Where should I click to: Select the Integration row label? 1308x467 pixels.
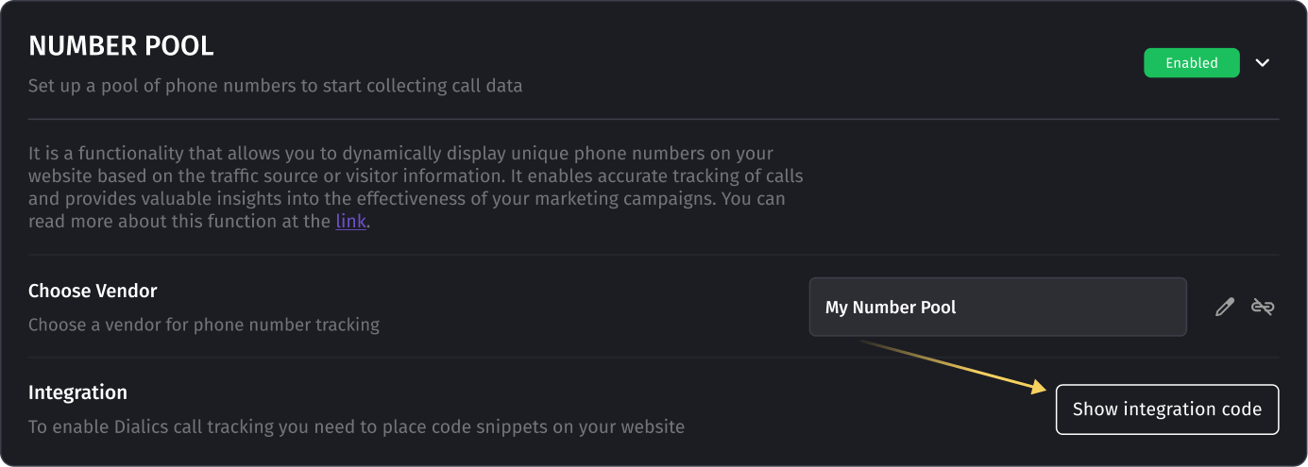pos(77,392)
